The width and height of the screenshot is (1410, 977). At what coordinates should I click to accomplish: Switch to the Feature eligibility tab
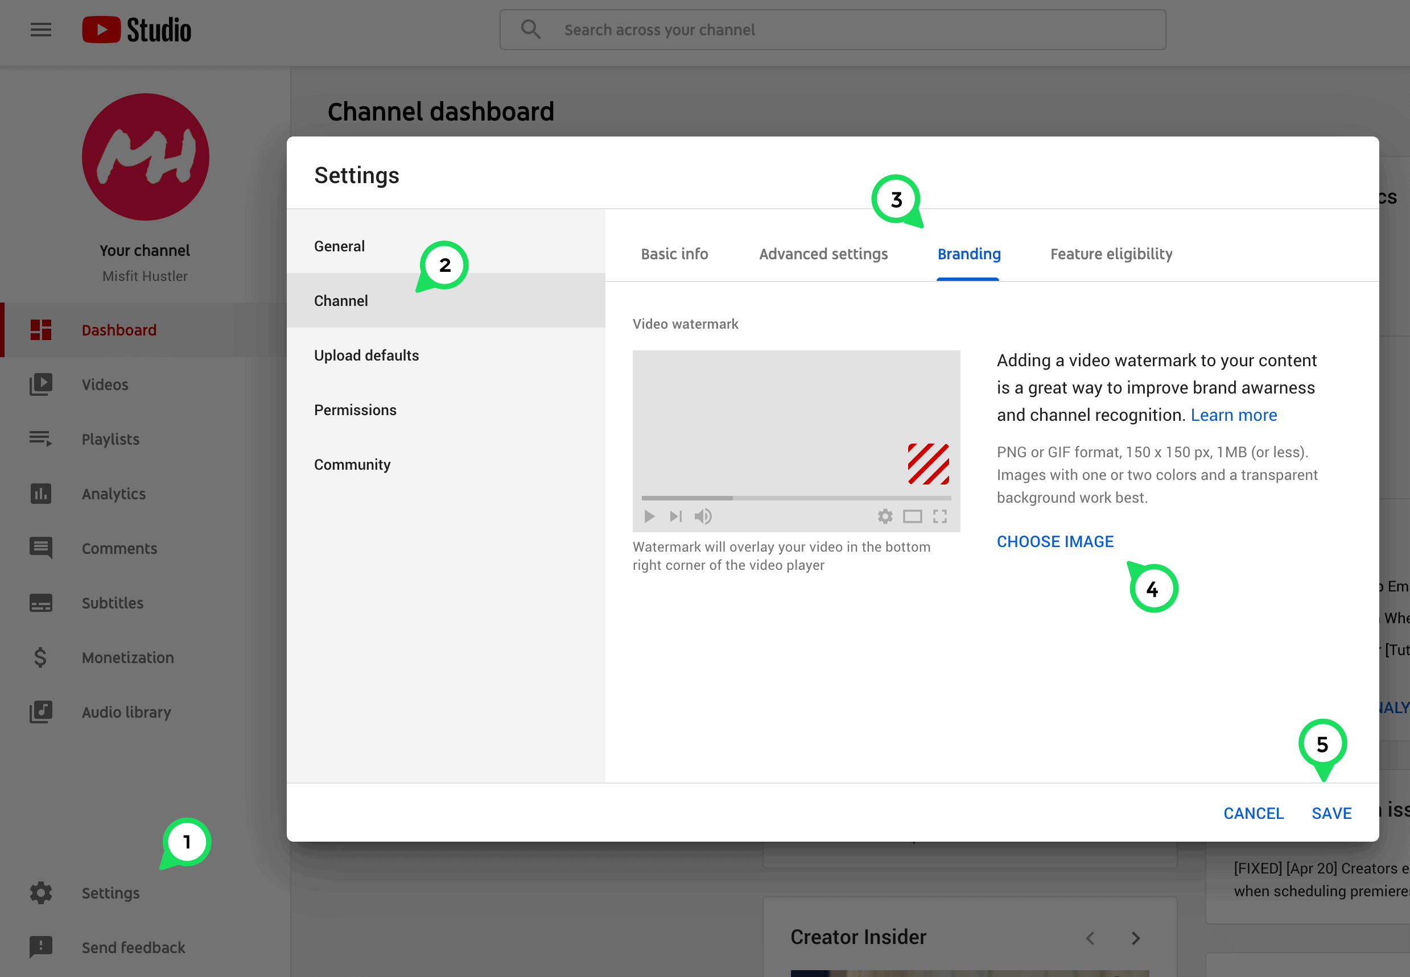(1110, 254)
